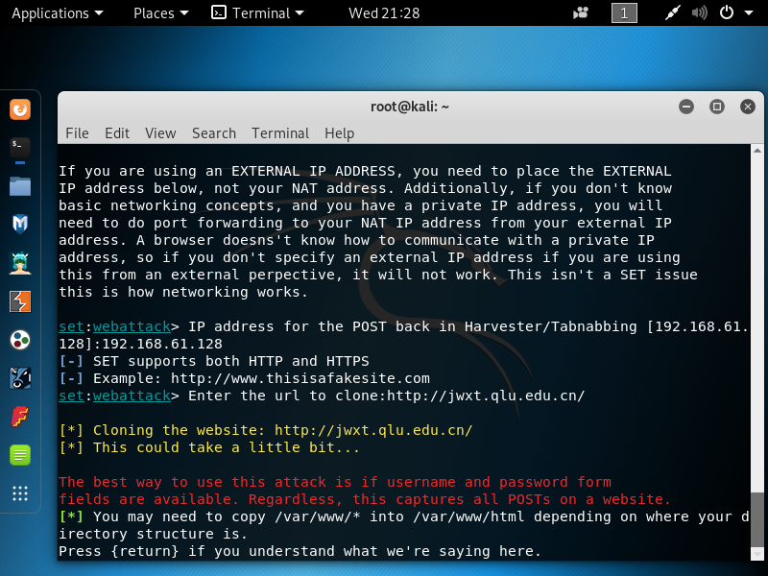This screenshot has width=768, height=576.
Task: Click the root@kali: ~ title bar
Action: pyautogui.click(x=410, y=107)
